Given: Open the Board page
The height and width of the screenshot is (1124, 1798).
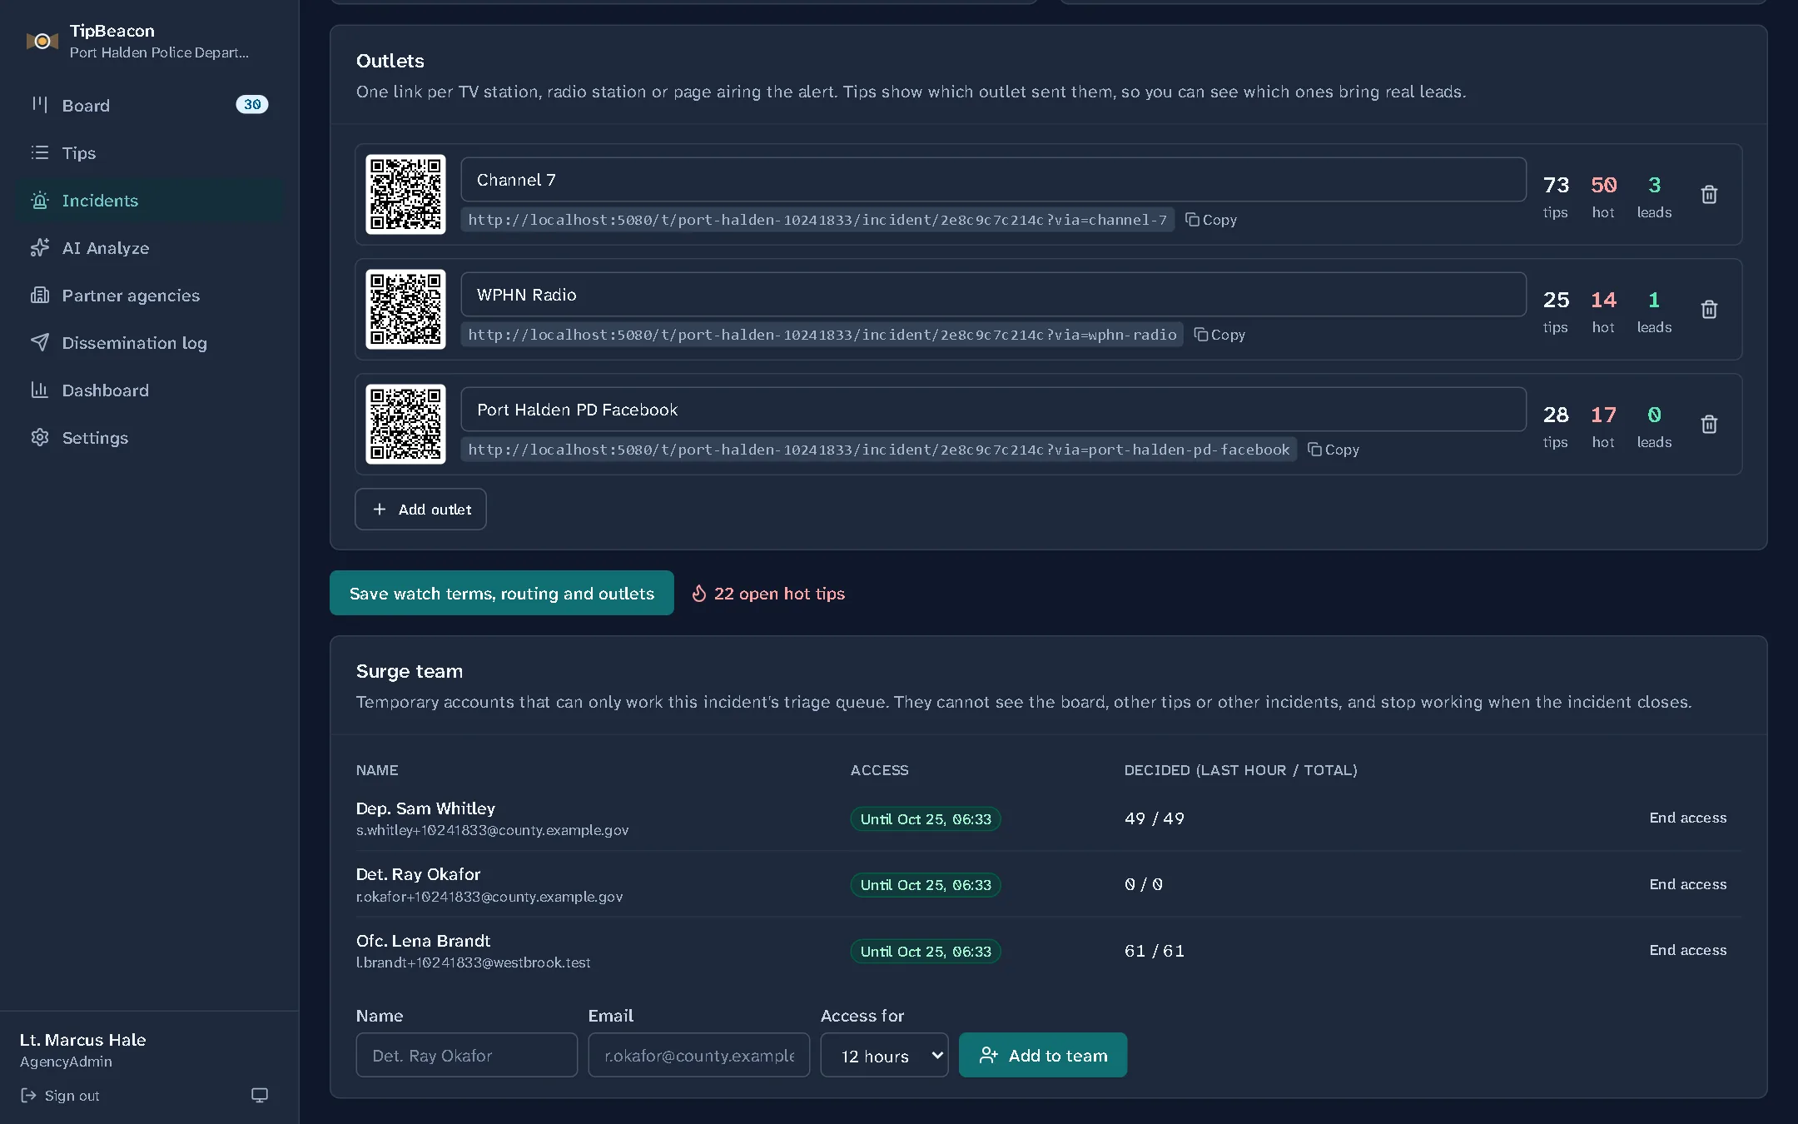Looking at the screenshot, I should [x=150, y=105].
